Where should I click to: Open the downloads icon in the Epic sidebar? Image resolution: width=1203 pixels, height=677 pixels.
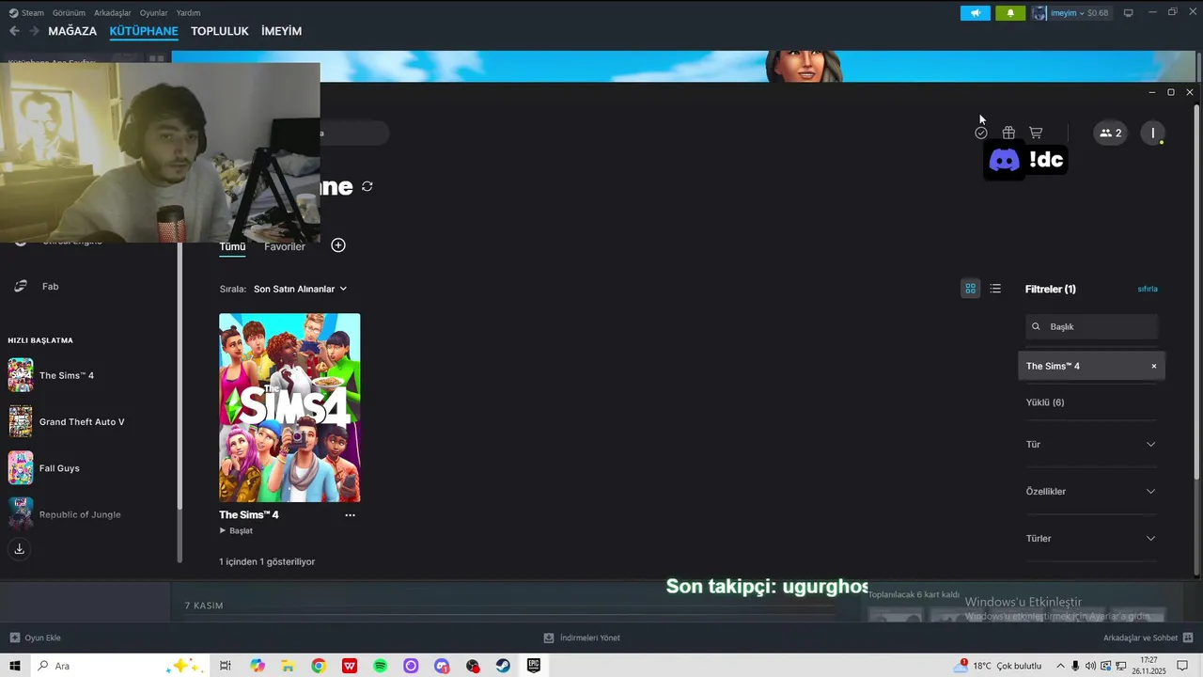pos(19,549)
